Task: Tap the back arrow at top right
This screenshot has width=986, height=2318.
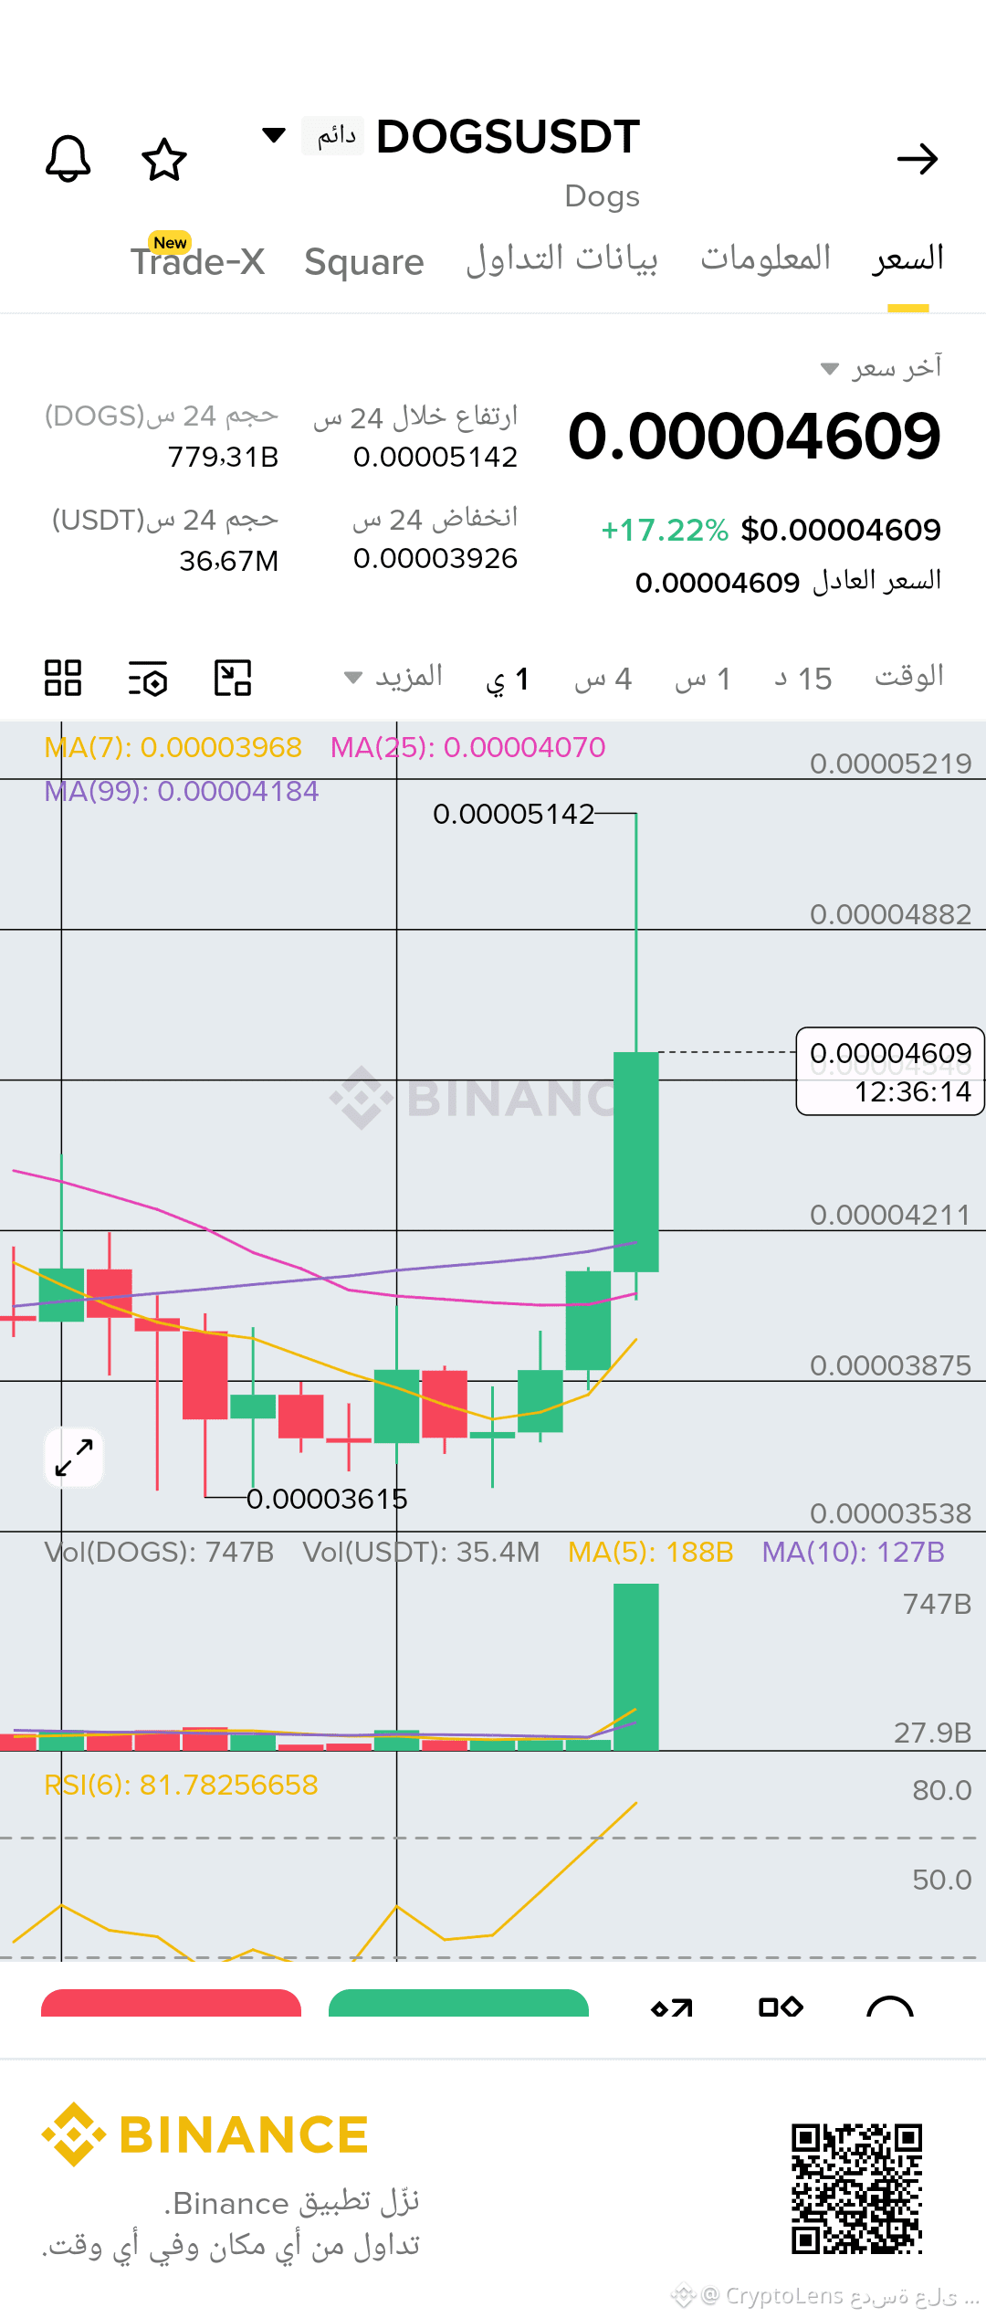Action: 918,159
